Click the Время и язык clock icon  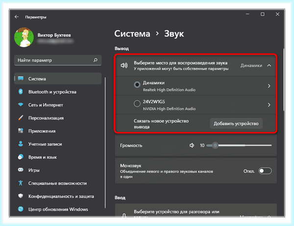click(21, 157)
